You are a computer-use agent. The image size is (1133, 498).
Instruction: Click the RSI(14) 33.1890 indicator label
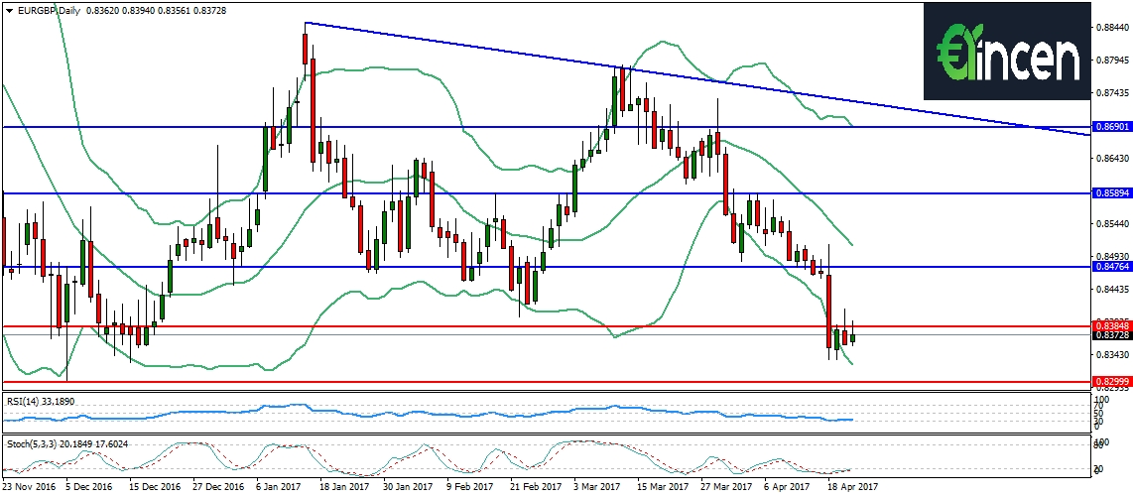41,401
